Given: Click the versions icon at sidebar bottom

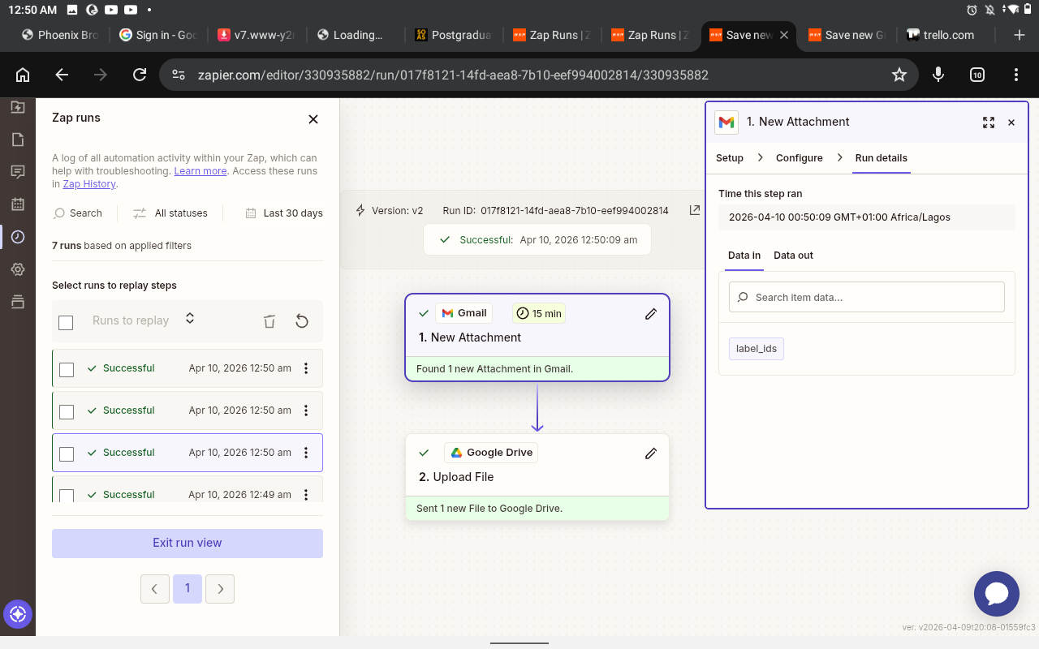Looking at the screenshot, I should (x=18, y=301).
